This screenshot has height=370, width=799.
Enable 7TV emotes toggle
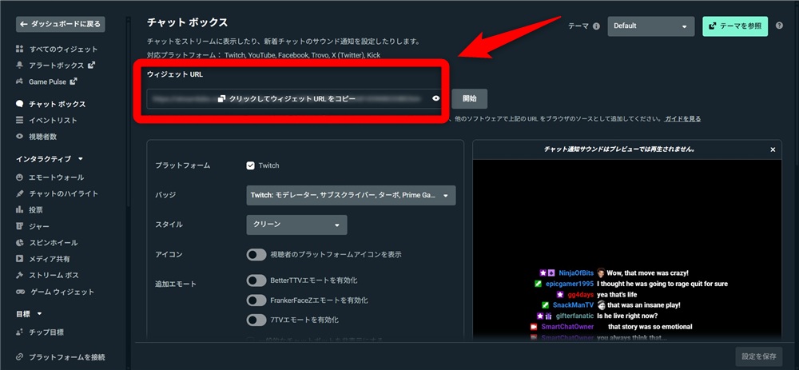click(x=256, y=320)
